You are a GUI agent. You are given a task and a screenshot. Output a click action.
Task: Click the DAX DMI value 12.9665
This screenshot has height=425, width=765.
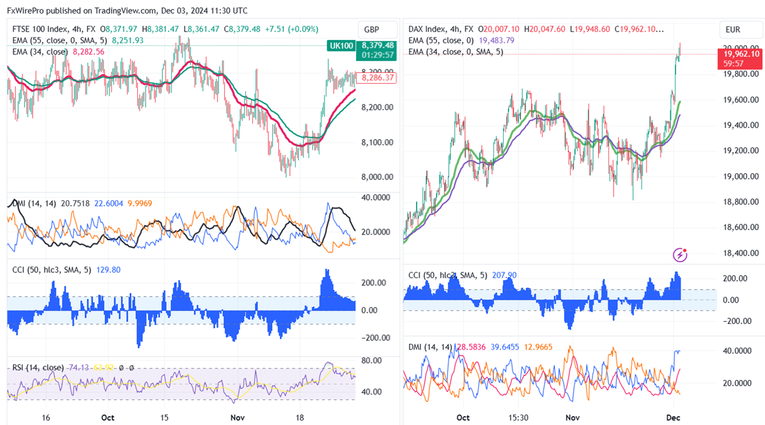pyautogui.click(x=538, y=347)
